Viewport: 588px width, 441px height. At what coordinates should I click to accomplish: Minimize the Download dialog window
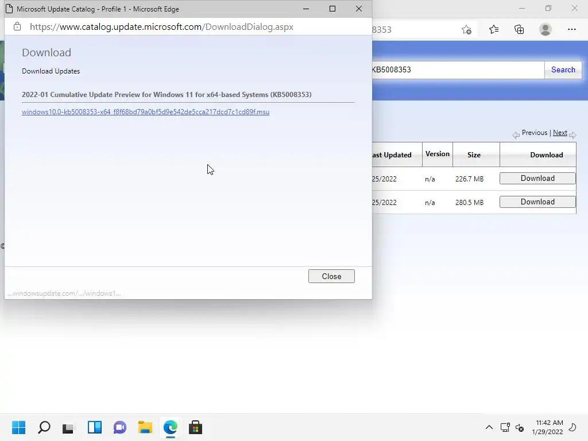(306, 9)
